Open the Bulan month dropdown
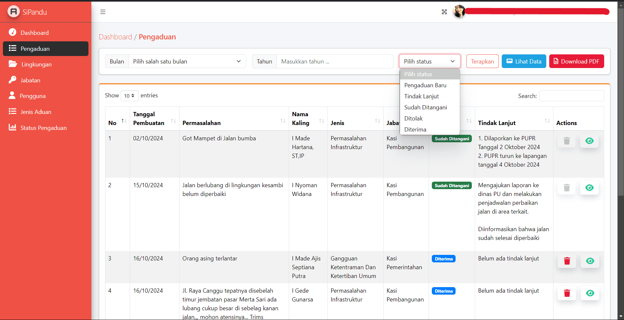624x320 pixels. click(x=187, y=61)
